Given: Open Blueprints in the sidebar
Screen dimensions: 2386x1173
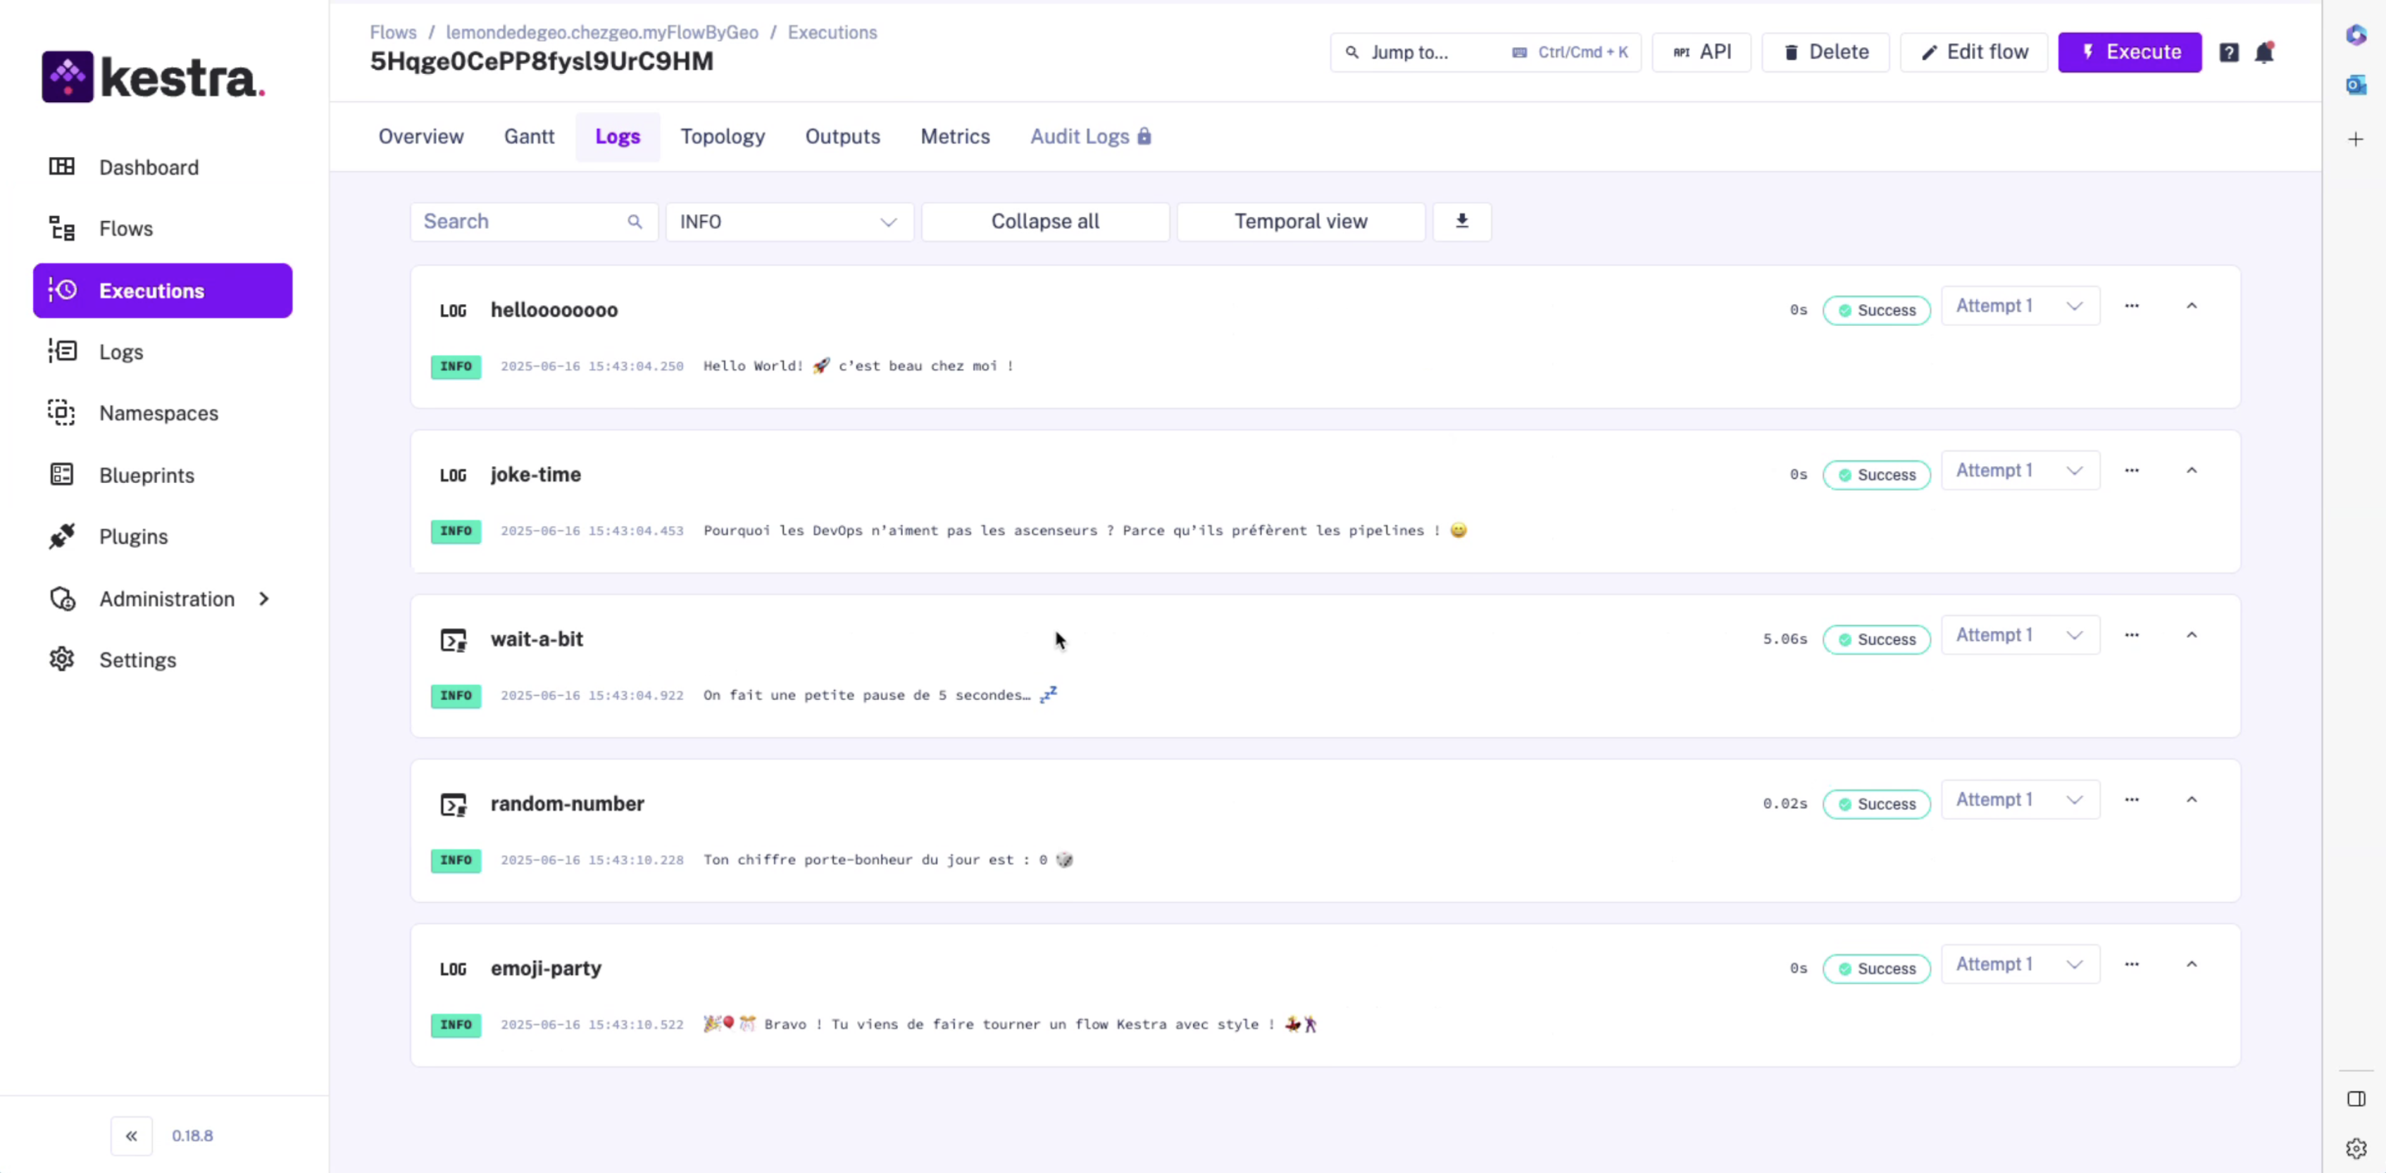Looking at the screenshot, I should pos(146,475).
